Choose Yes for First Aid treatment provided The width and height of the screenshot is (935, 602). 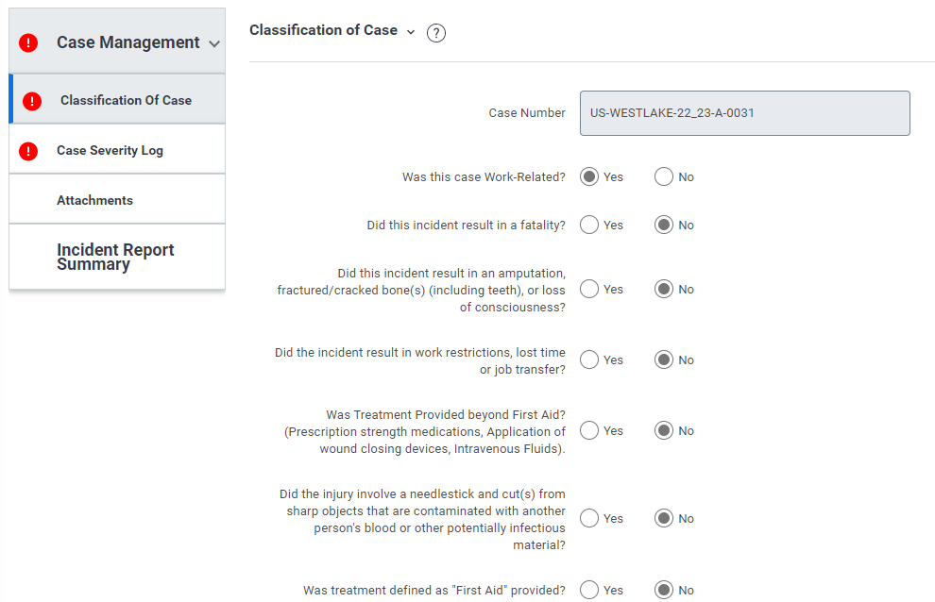[589, 590]
